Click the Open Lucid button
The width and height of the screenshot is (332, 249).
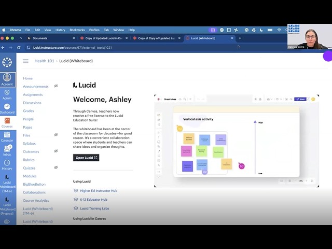tap(86, 158)
